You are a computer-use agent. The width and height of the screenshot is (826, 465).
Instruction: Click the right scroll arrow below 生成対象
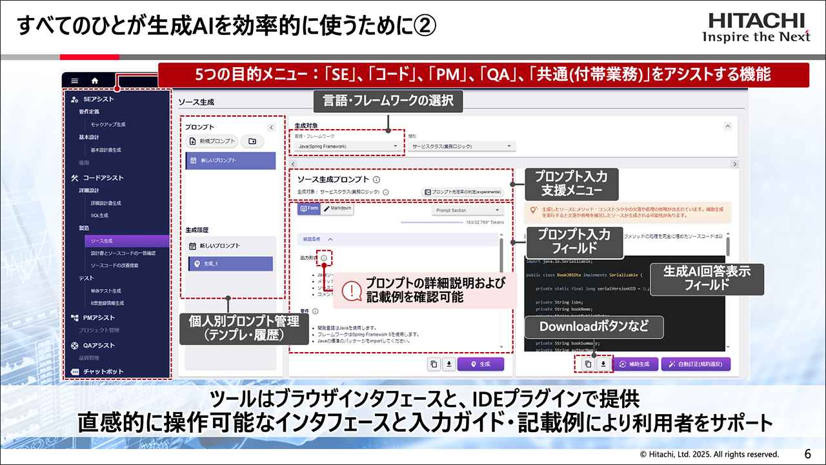click(x=734, y=164)
